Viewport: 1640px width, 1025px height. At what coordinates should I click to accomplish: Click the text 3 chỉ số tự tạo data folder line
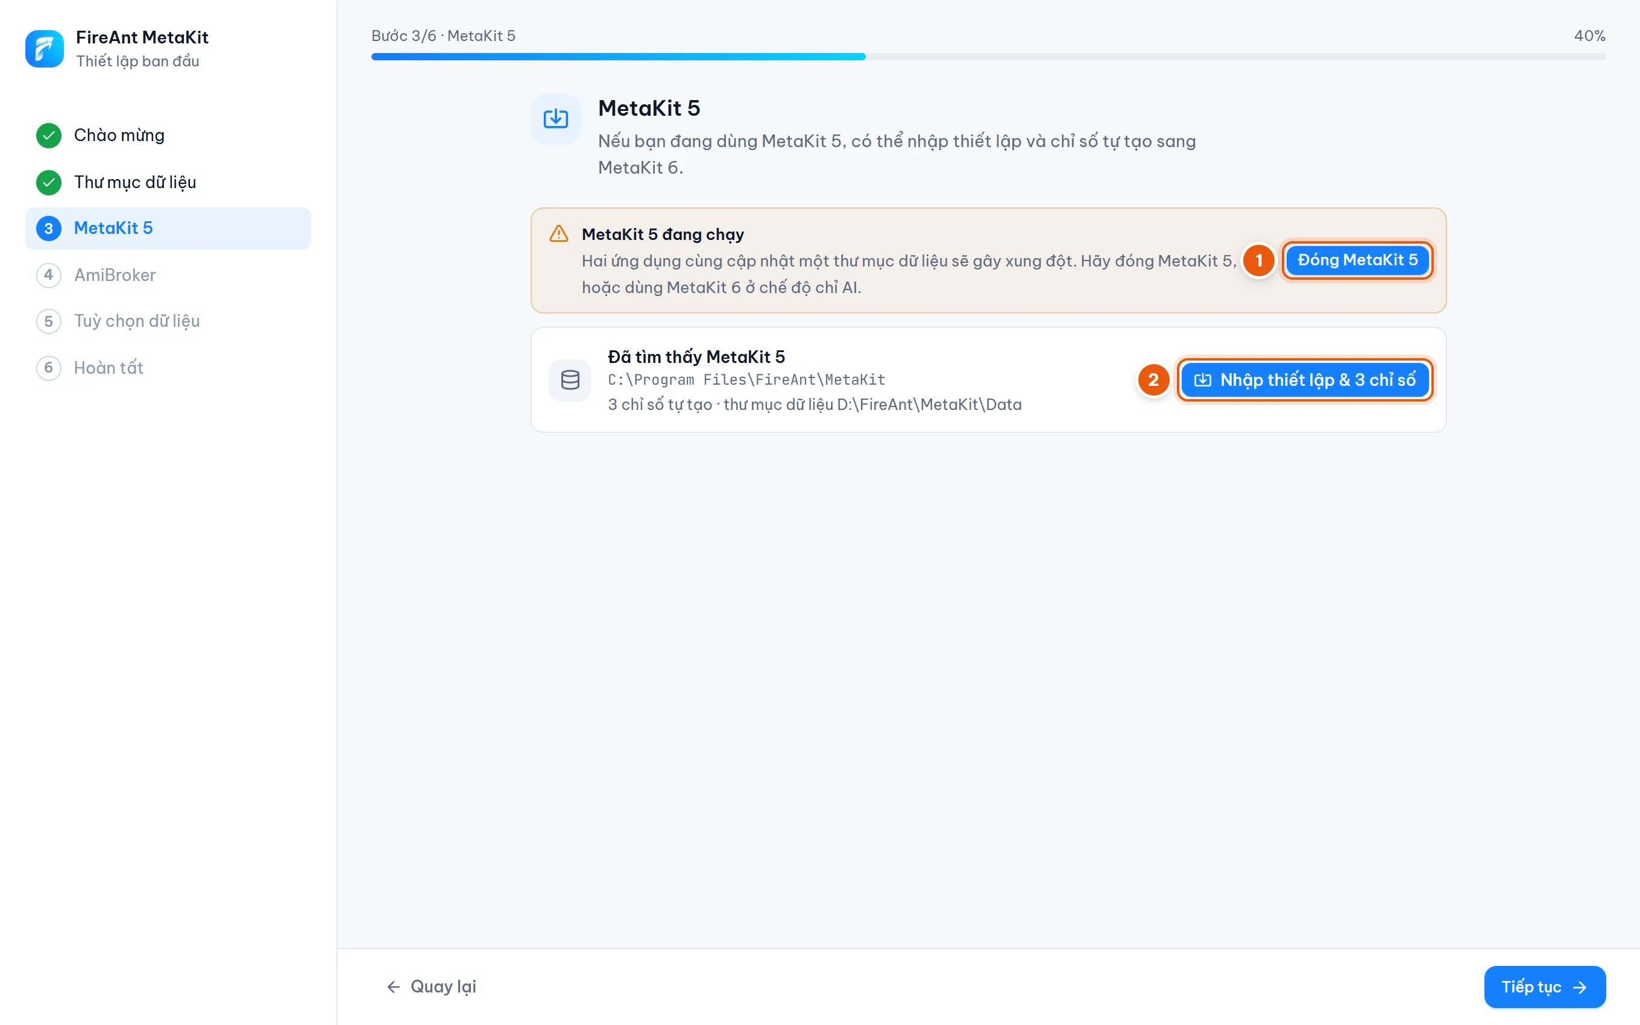coord(815,405)
